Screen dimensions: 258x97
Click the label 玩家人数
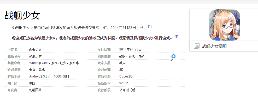coord(104,63)
